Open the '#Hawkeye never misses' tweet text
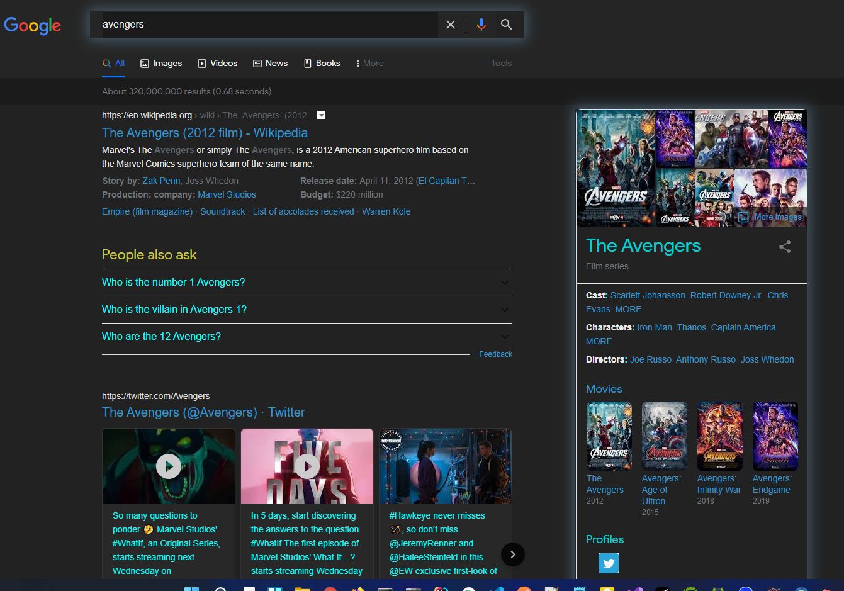This screenshot has width=844, height=591. tap(443, 543)
